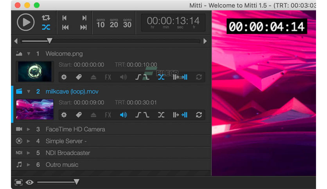Open FX for milkcave (loop).mov
327x189 pixels.
108,115
